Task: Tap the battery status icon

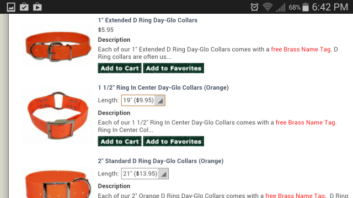Action: coord(306,7)
